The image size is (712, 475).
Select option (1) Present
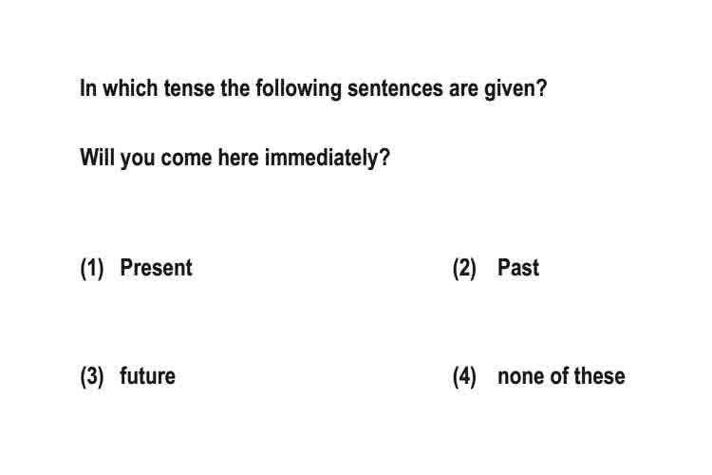pos(136,267)
